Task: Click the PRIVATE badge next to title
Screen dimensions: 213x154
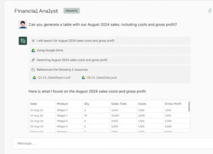Action: tap(72, 11)
